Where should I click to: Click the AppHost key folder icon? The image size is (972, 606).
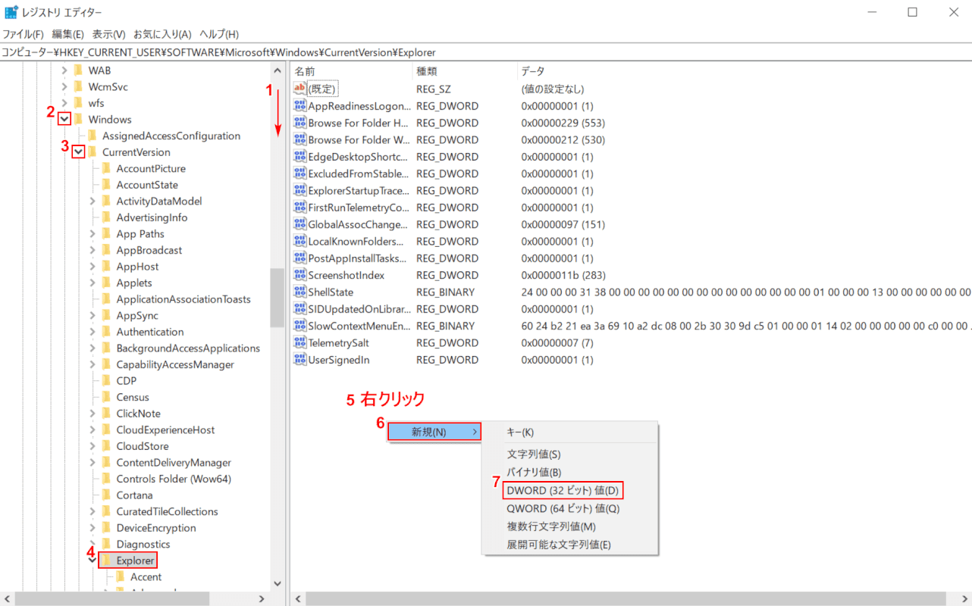click(107, 267)
